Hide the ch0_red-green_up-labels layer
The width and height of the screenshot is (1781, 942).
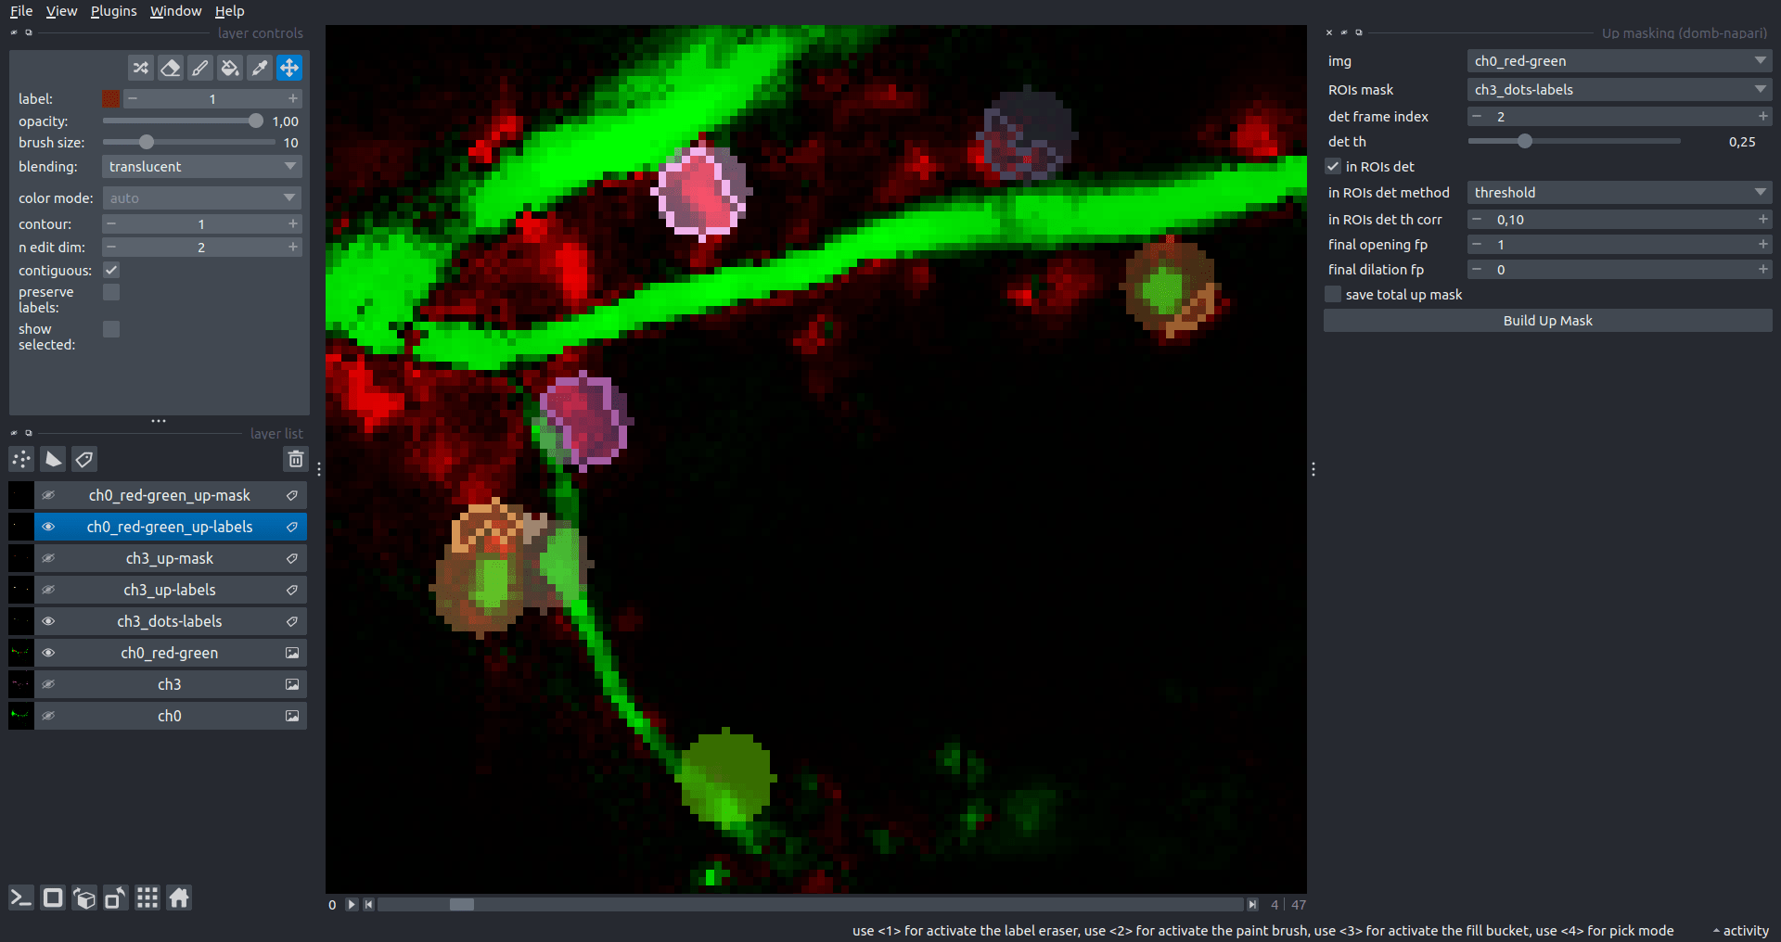(48, 527)
